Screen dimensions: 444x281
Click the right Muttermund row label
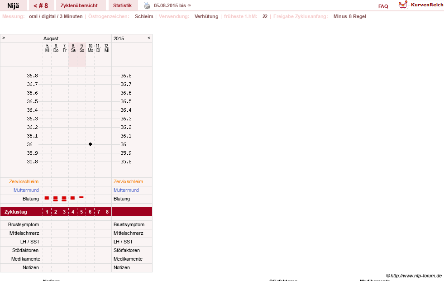pyautogui.click(x=126, y=190)
